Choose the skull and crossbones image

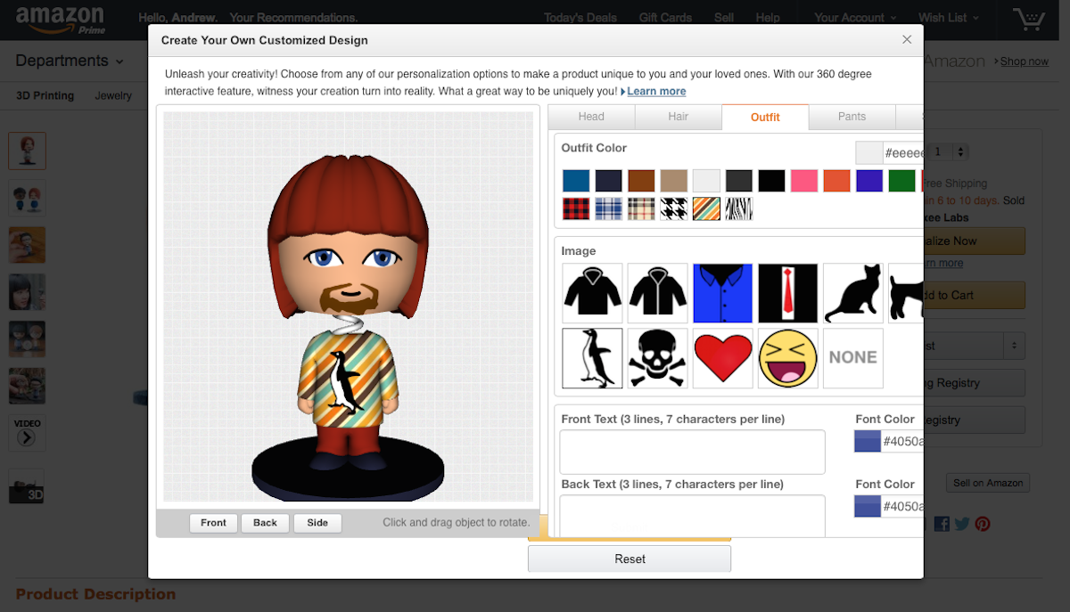pyautogui.click(x=657, y=358)
